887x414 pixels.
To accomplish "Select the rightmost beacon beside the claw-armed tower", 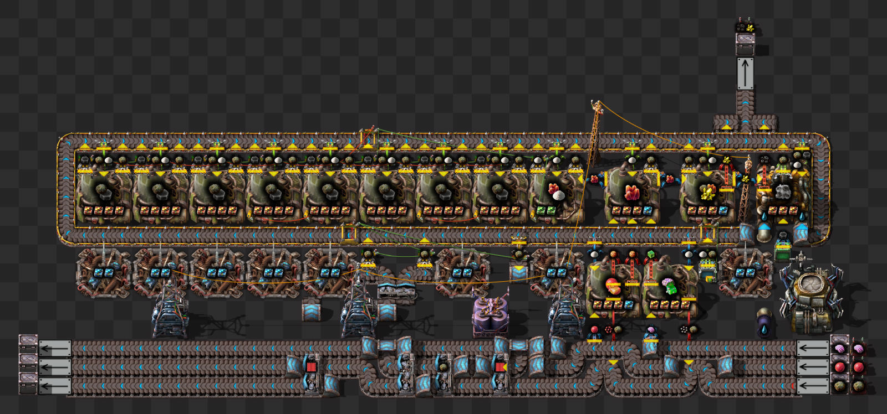I will (x=745, y=272).
